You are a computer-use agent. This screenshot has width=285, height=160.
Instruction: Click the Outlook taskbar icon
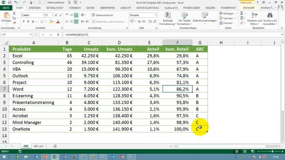[x=112, y=157]
